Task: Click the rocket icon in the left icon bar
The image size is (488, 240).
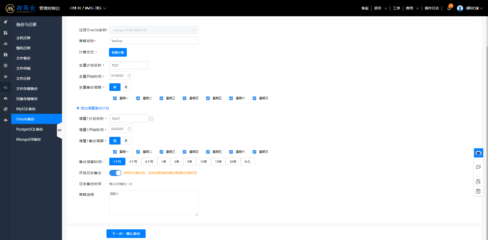Action: click(x=6, y=22)
